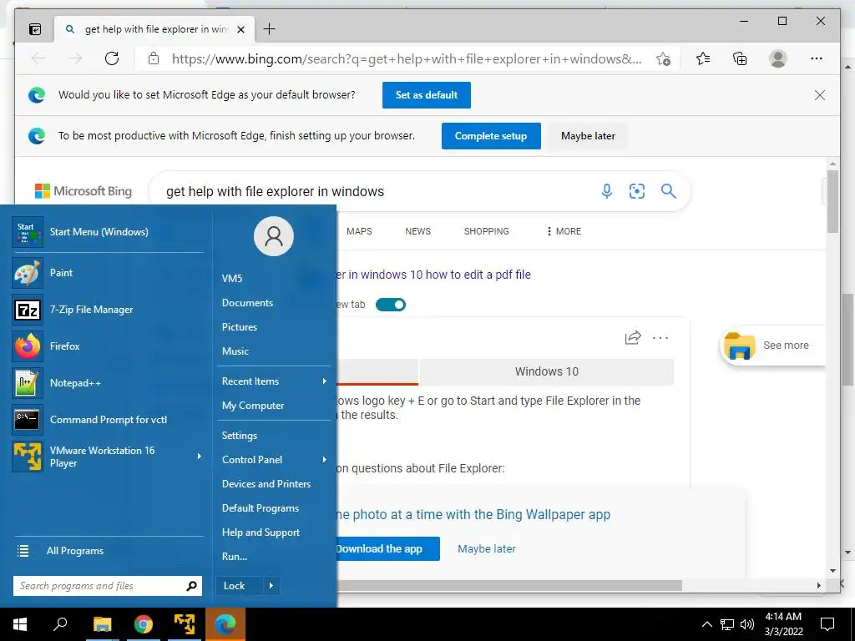Click the user account avatar in start menu
This screenshot has width=855, height=641.
tap(274, 236)
